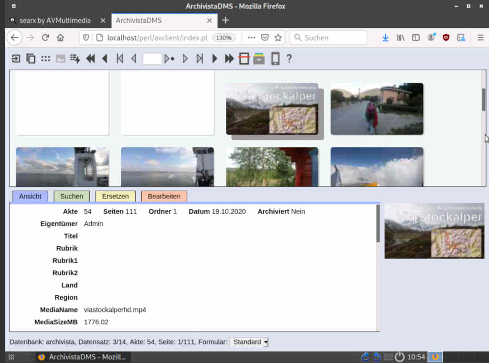Open the Formular dropdown showing Standard

coord(249,342)
